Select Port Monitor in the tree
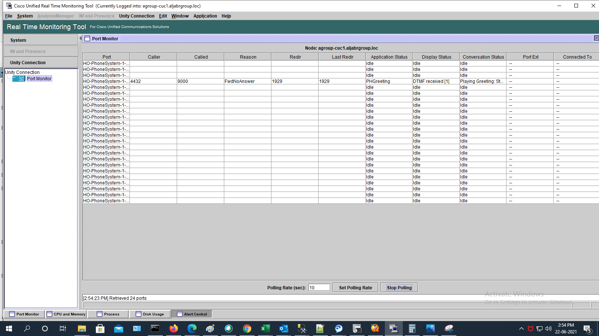The height and width of the screenshot is (336, 599). click(x=39, y=78)
